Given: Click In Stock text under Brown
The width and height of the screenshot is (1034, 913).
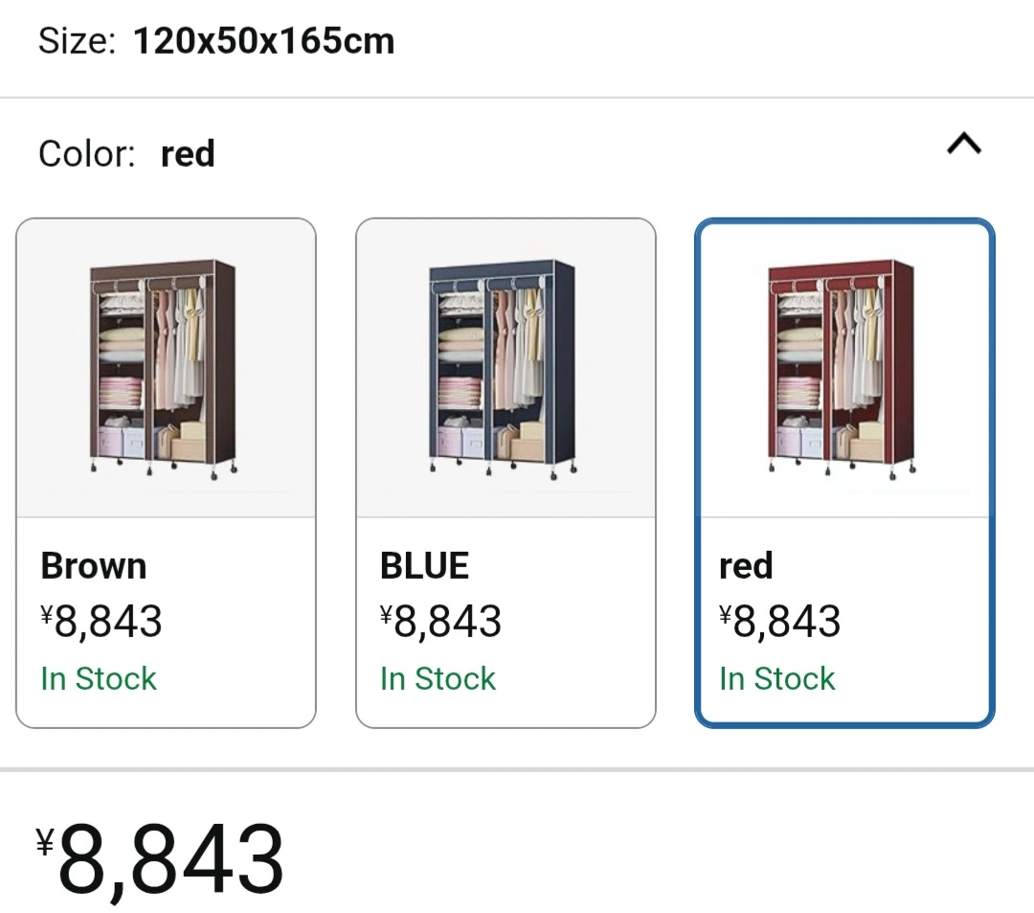Looking at the screenshot, I should (x=99, y=679).
